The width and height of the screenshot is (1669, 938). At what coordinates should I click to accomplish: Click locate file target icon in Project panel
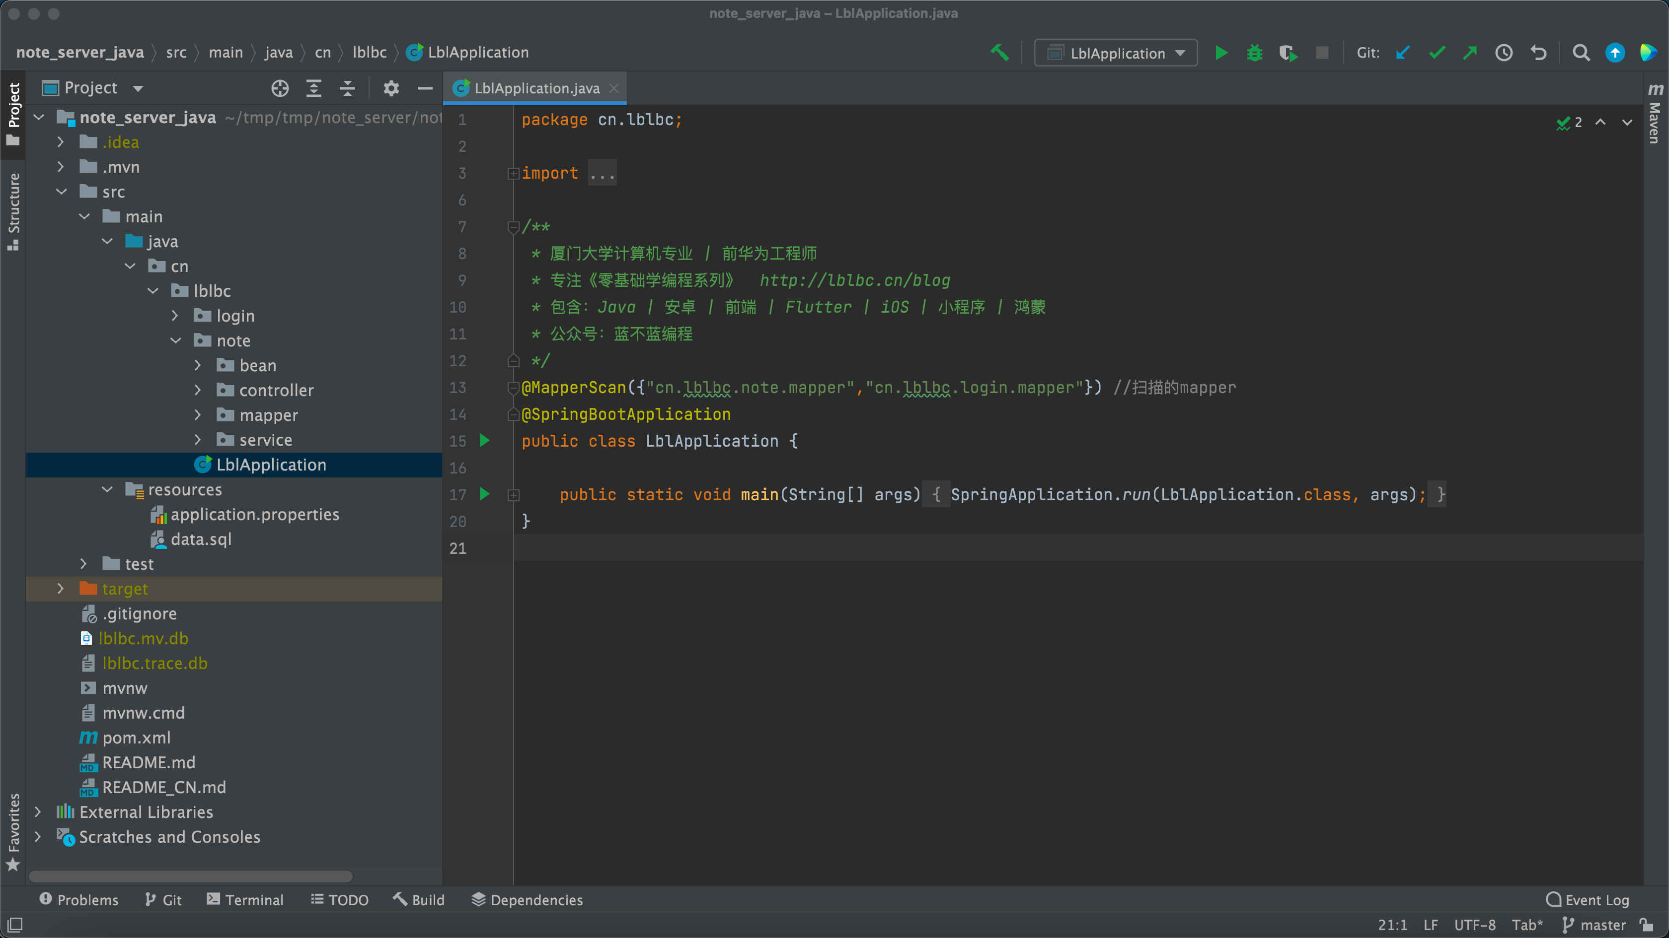tap(280, 88)
